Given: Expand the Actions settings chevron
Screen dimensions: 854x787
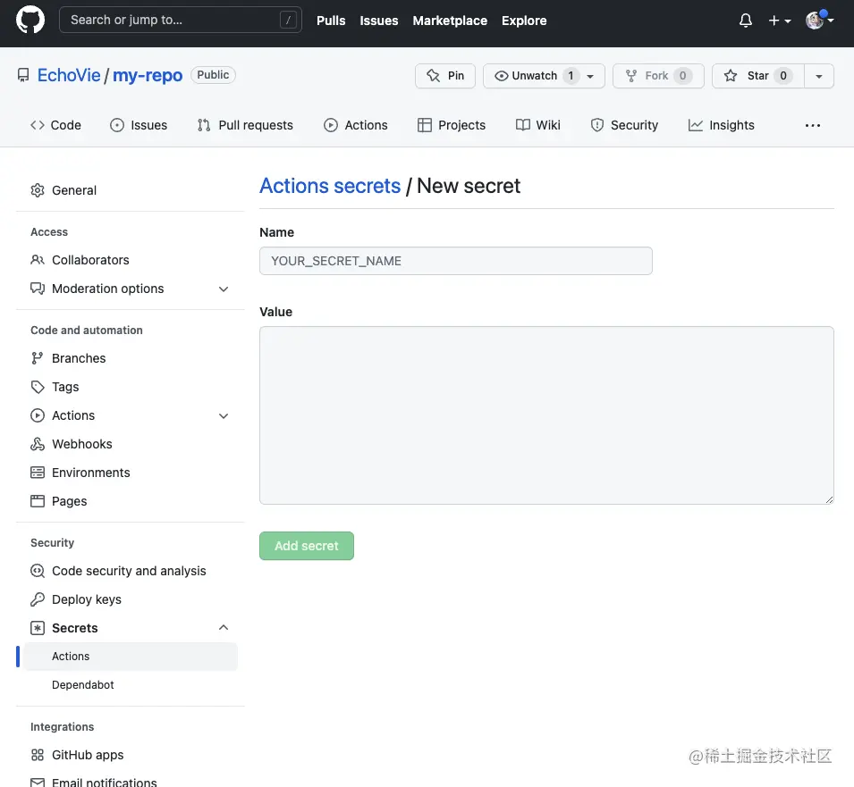Looking at the screenshot, I should coord(224,415).
